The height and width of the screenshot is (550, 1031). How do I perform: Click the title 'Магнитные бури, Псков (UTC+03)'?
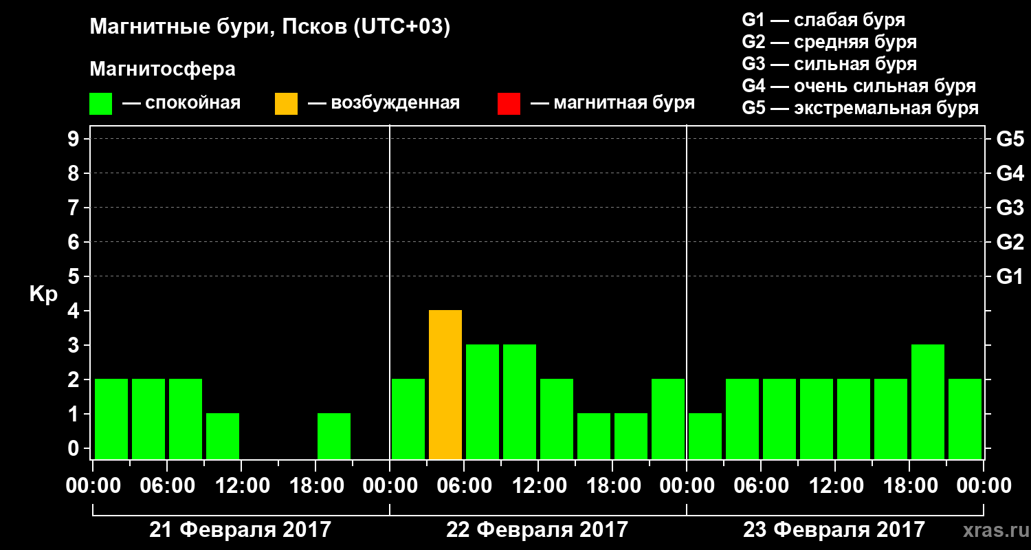pos(270,27)
